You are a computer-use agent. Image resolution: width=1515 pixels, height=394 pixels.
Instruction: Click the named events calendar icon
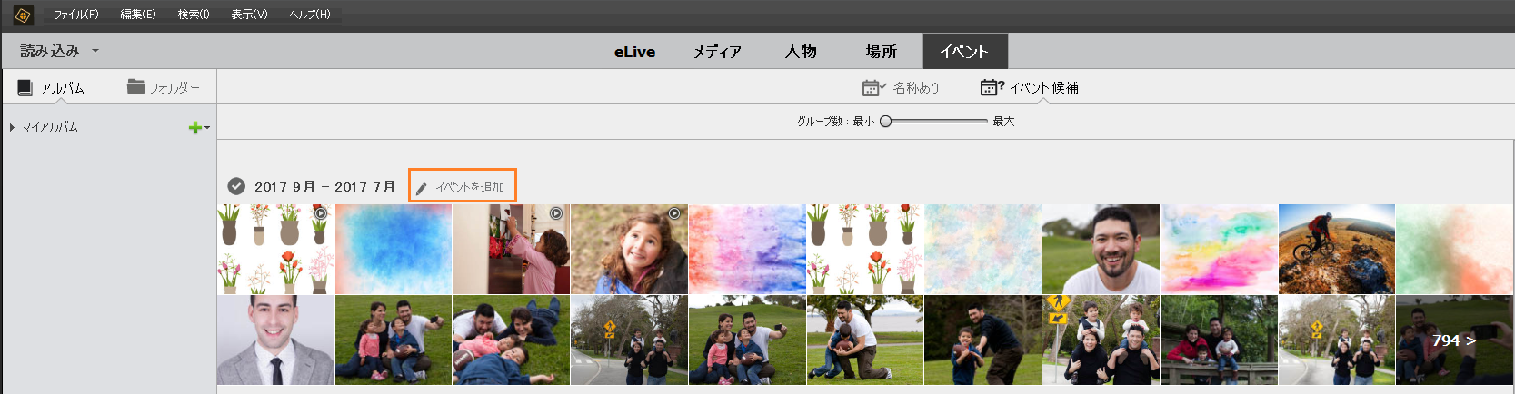click(x=872, y=88)
